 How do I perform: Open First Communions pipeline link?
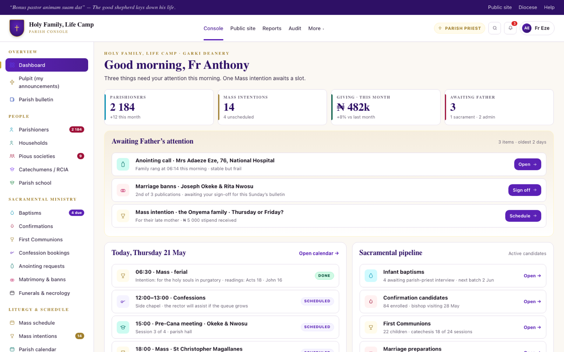click(532, 327)
